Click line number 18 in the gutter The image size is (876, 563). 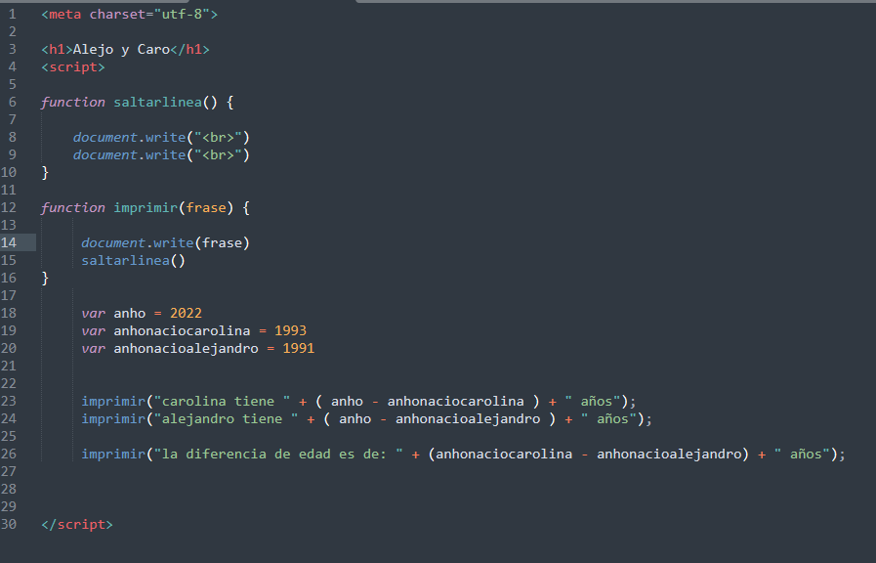point(9,313)
